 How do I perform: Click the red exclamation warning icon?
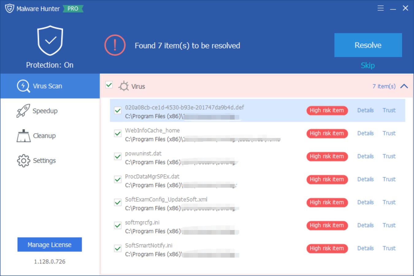[x=115, y=45]
